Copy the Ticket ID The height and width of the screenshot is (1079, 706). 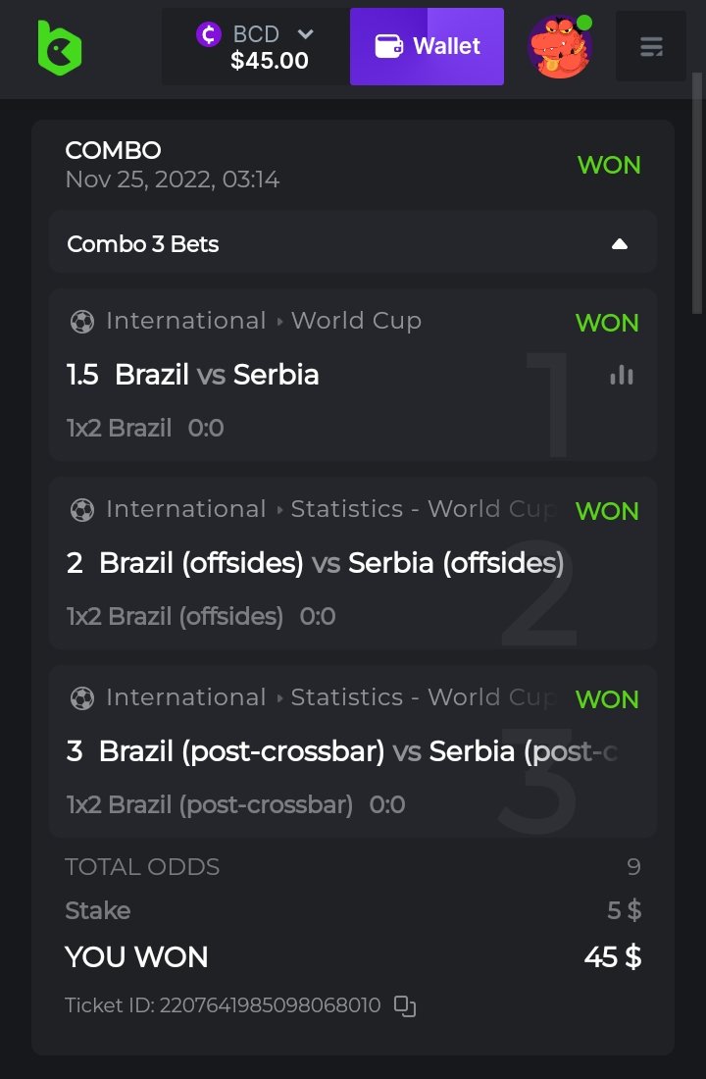[405, 1005]
